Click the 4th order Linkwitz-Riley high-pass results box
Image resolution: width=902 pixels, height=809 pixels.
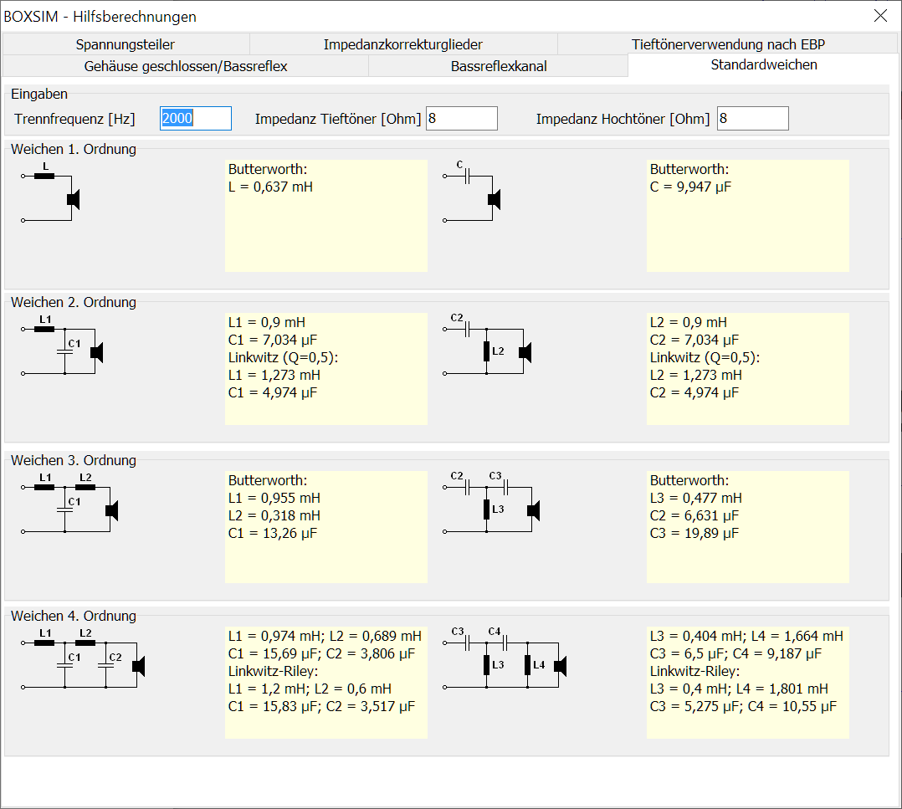[x=747, y=682]
